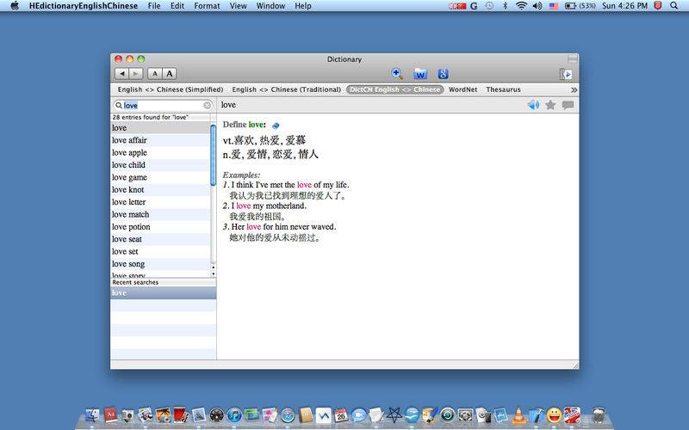Open the red Dictionary app in Dock

pos(111,415)
